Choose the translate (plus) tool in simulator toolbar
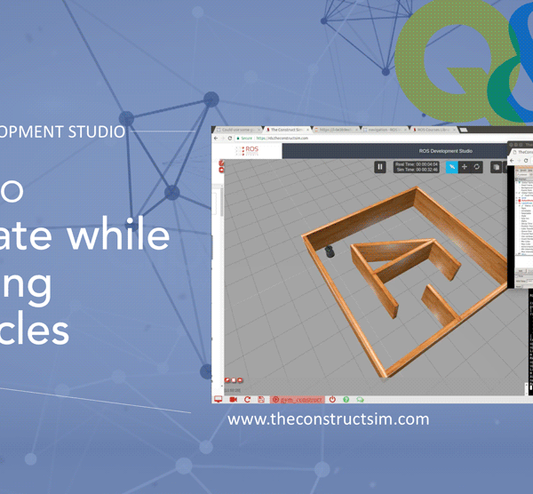Image resolution: width=533 pixels, height=494 pixels. (465, 167)
